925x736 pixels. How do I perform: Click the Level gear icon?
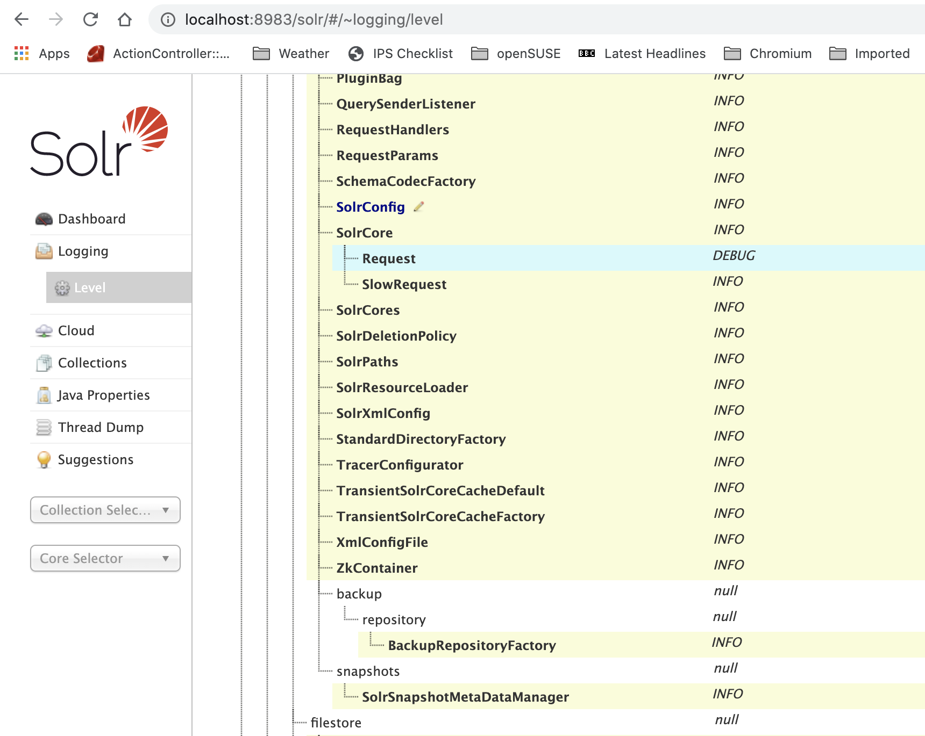coord(62,288)
